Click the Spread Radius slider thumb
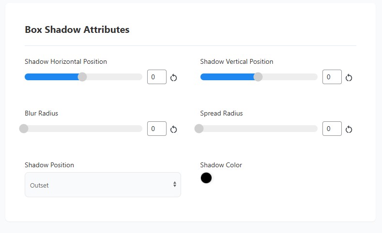Image resolution: width=382 pixels, height=233 pixels. 199,129
